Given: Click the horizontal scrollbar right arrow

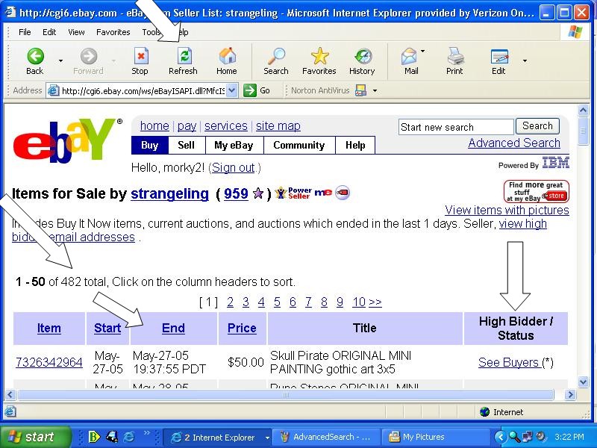Looking at the screenshot, I should (570, 395).
